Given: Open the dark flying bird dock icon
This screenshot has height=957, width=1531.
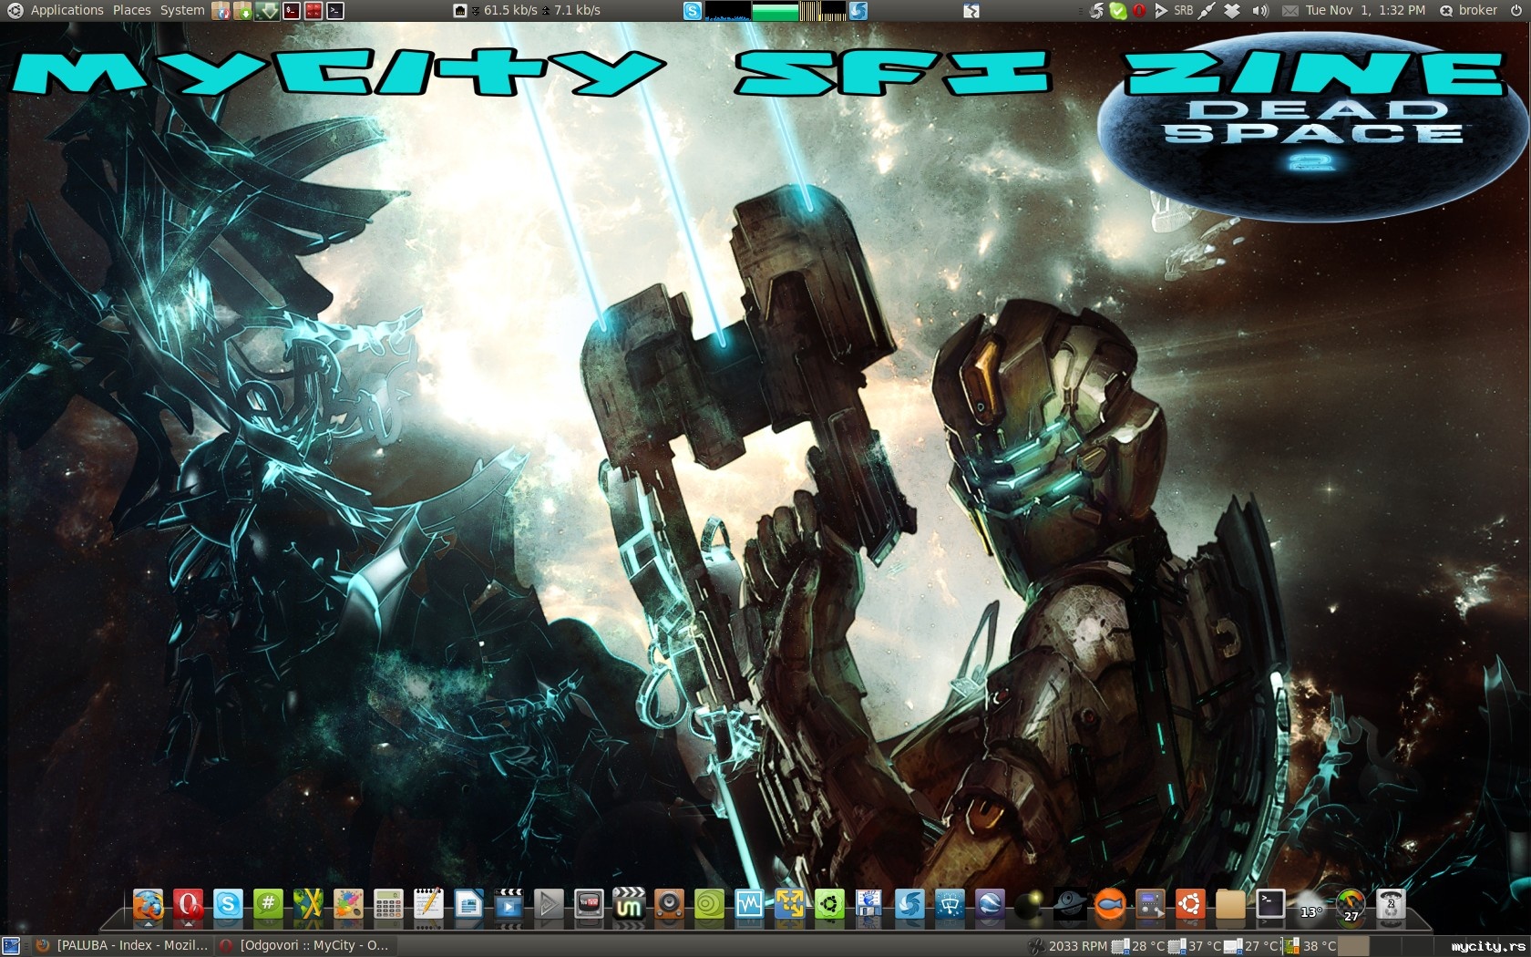Looking at the screenshot, I should tap(1070, 905).
